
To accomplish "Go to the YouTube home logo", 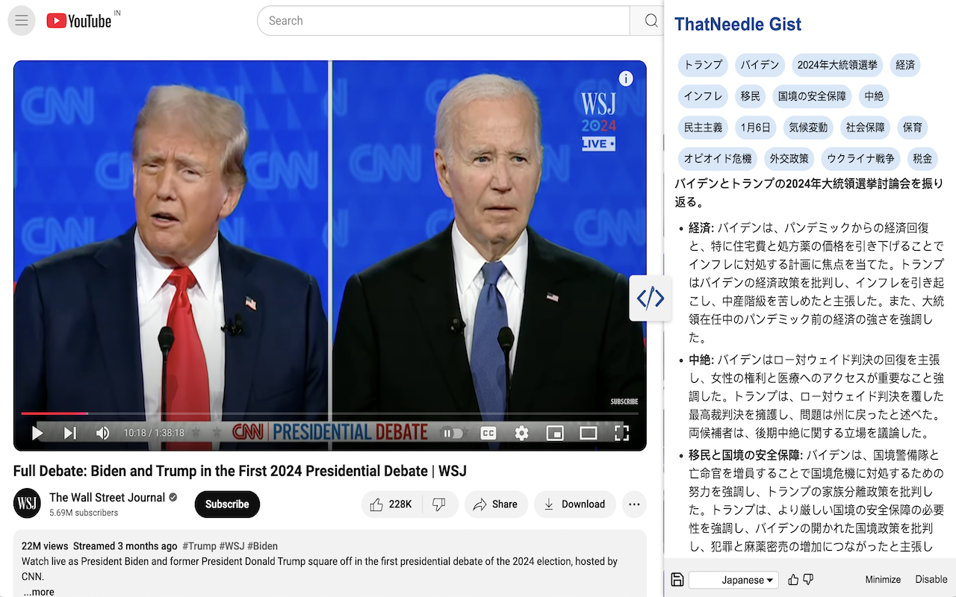I will [x=79, y=21].
